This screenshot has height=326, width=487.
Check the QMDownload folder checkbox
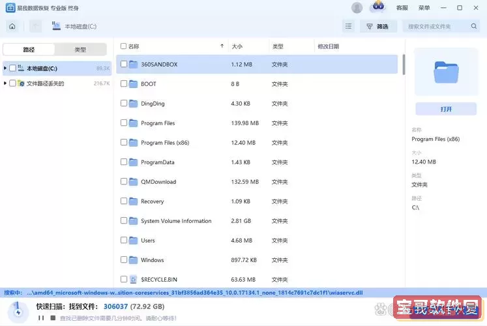pos(124,181)
